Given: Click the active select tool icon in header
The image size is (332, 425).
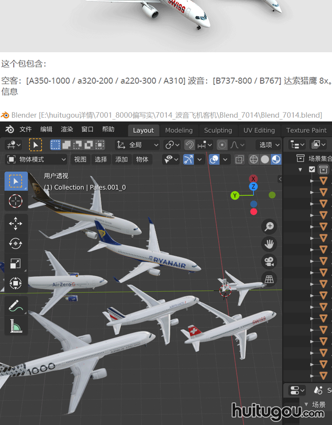Looking at the screenshot, I should point(35,145).
